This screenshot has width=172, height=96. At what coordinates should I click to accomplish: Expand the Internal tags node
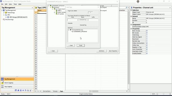(4, 13)
